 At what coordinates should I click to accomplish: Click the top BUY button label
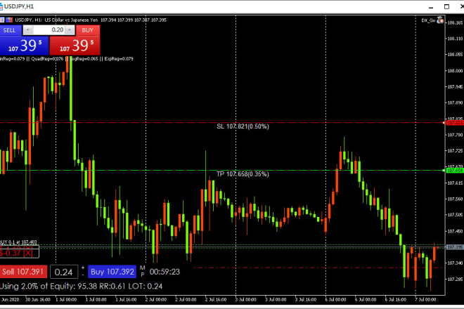click(x=88, y=30)
